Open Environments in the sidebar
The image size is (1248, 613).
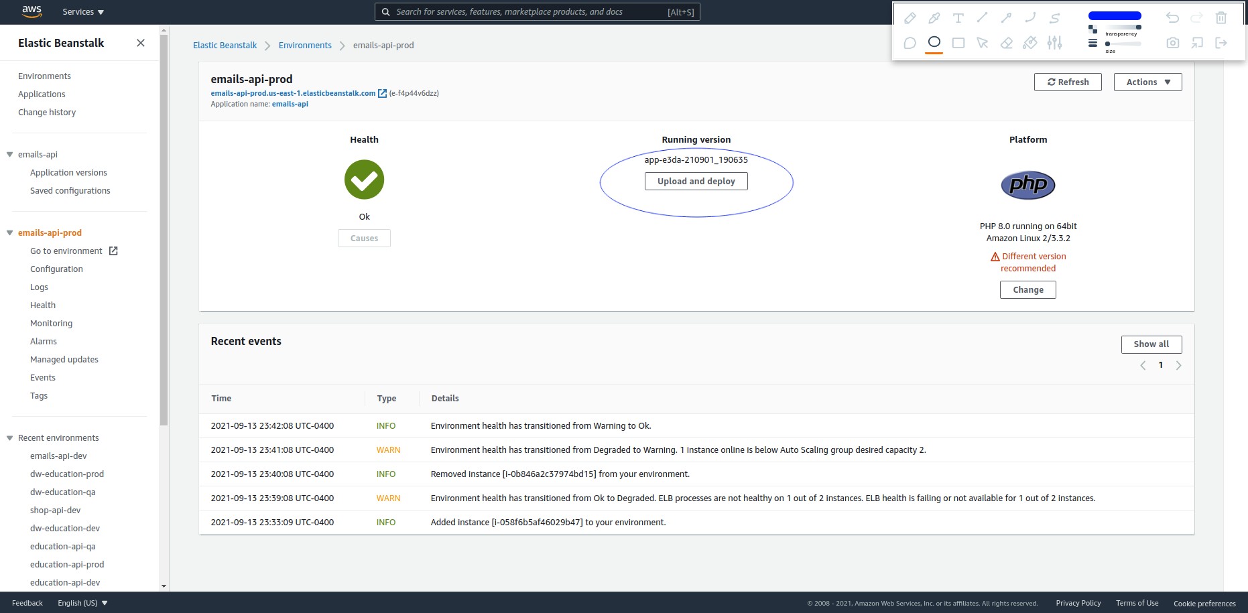coord(44,76)
